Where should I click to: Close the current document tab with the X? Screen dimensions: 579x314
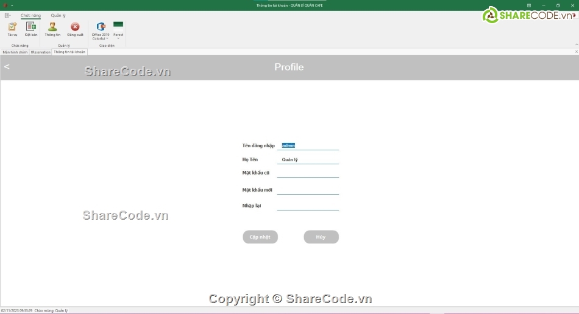point(576,52)
